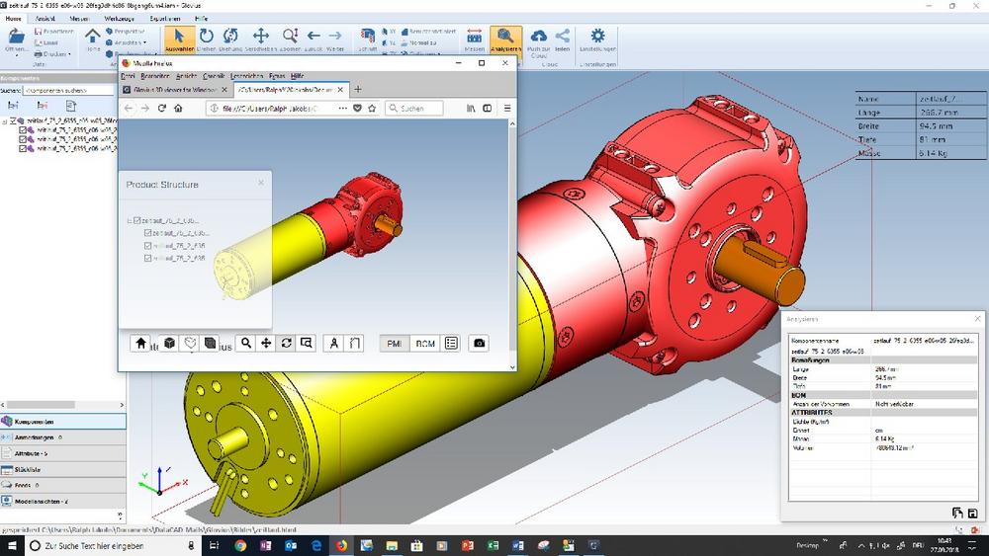Image resolution: width=989 pixels, height=556 pixels.
Task: Click home view button in web viewer
Action: click(x=141, y=343)
